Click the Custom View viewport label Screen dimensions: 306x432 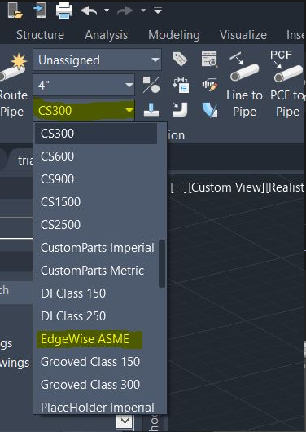[x=226, y=187]
